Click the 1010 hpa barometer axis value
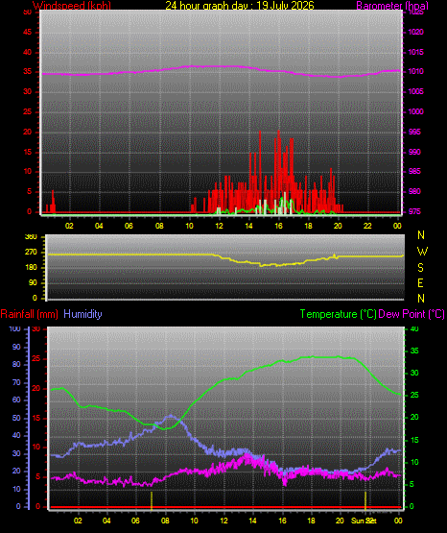The image size is (447, 533). click(x=415, y=72)
